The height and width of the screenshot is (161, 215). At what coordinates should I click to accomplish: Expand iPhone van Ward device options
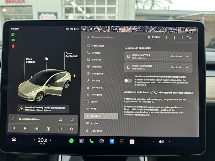point(187,57)
